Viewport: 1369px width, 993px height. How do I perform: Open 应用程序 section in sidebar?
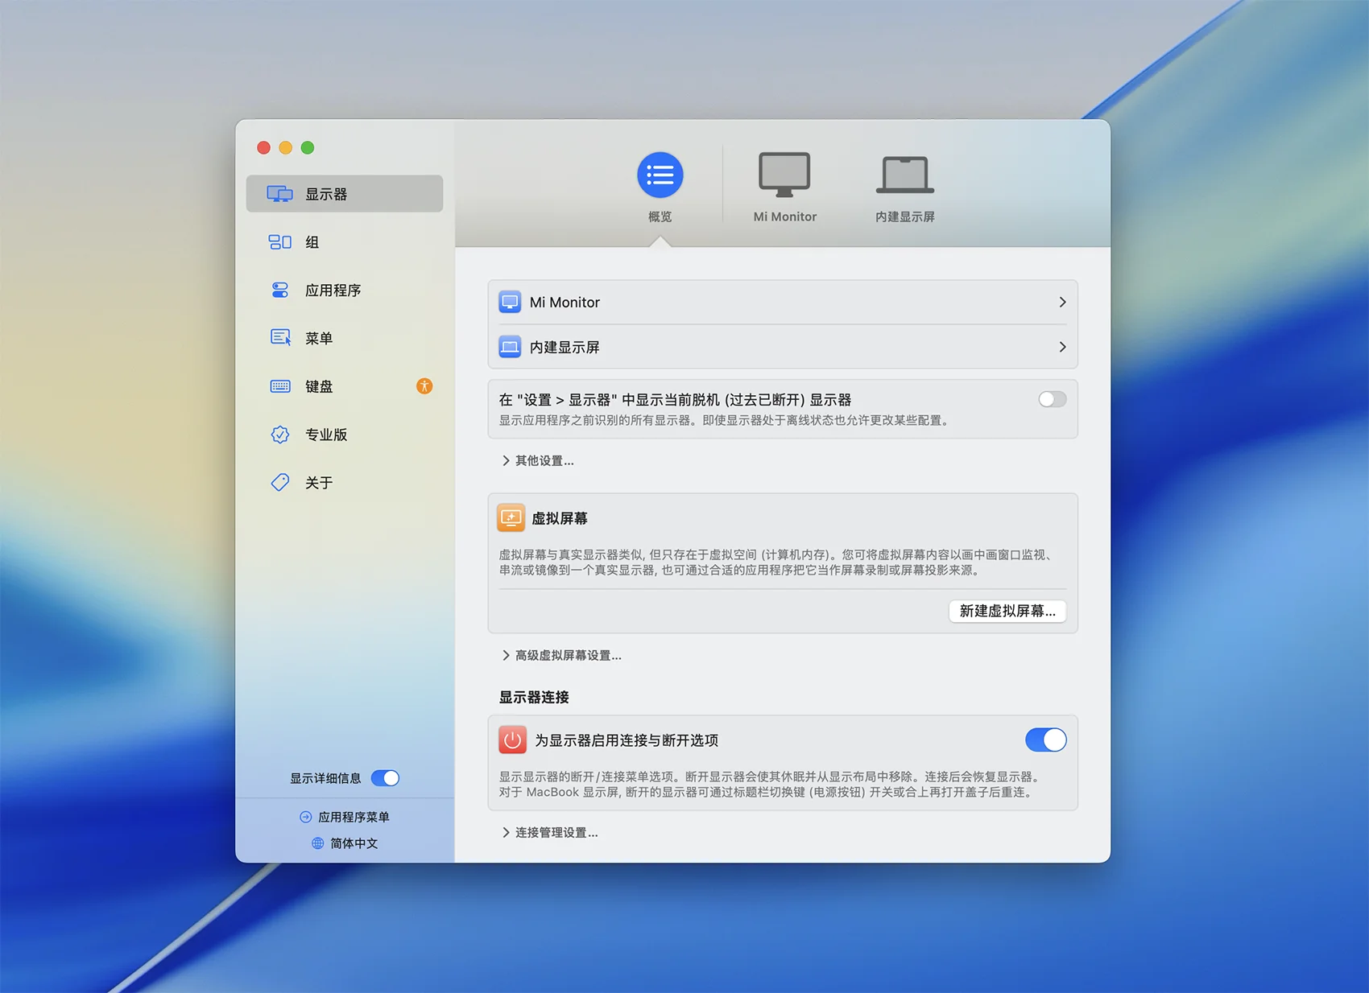click(x=332, y=290)
